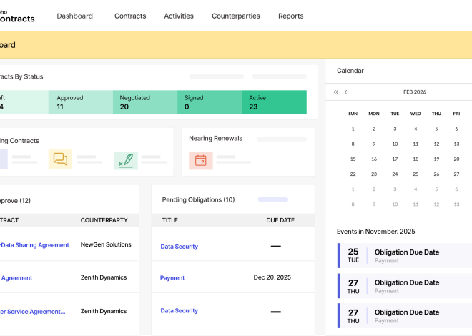The height and width of the screenshot is (336, 472).
Task: Select the Active status segment showing 23
Action: click(274, 102)
